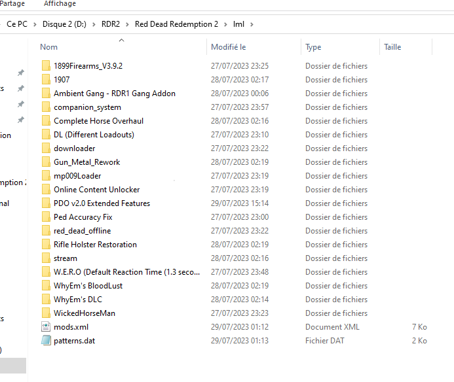The height and width of the screenshot is (382, 454).
Task: Select the mods.xml file name
Action: tap(71, 327)
